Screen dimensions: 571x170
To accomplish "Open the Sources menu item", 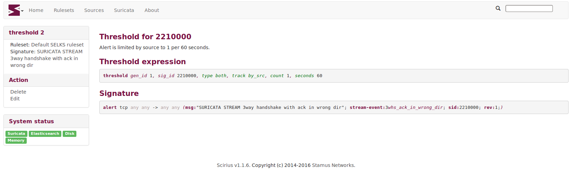I will (x=94, y=10).
